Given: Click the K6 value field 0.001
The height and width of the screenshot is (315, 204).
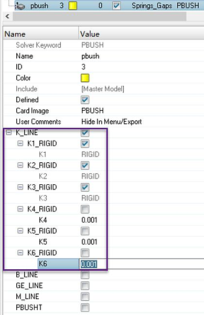Looking at the screenshot, I should (142, 264).
